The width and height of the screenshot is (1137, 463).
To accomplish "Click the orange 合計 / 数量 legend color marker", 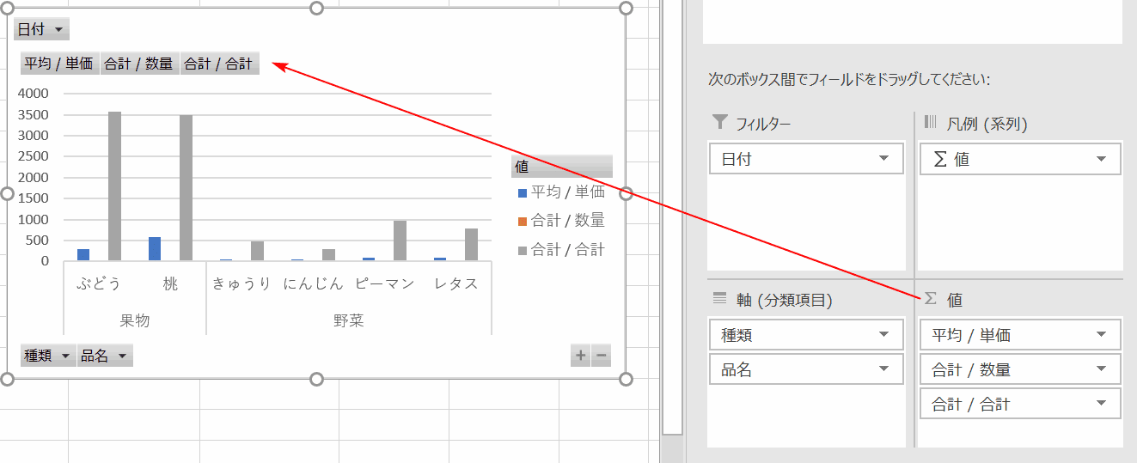I will pos(523,222).
